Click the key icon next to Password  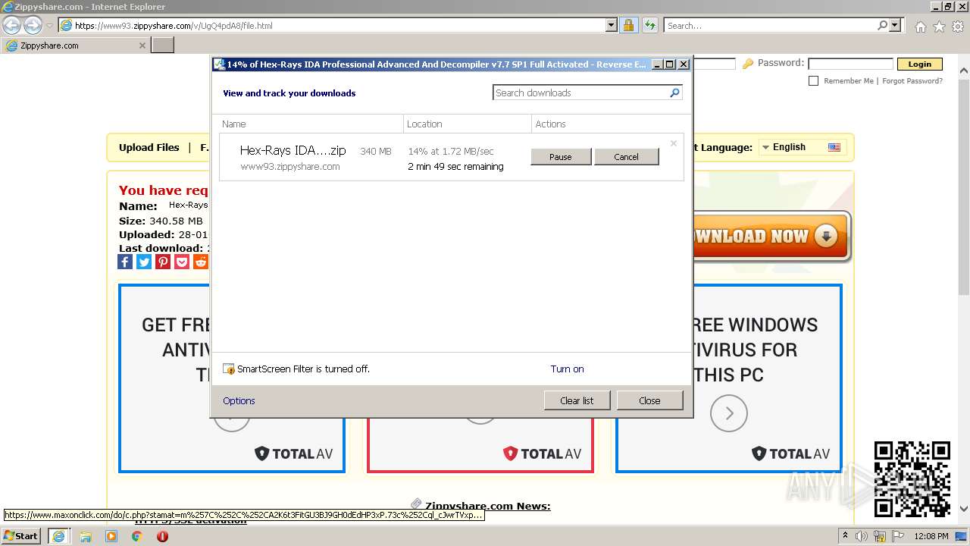748,64
